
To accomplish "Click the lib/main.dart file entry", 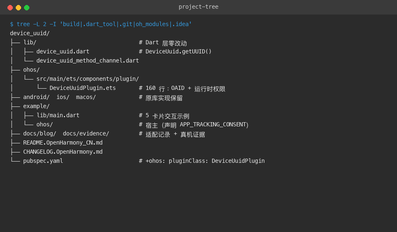I will 58,115.
